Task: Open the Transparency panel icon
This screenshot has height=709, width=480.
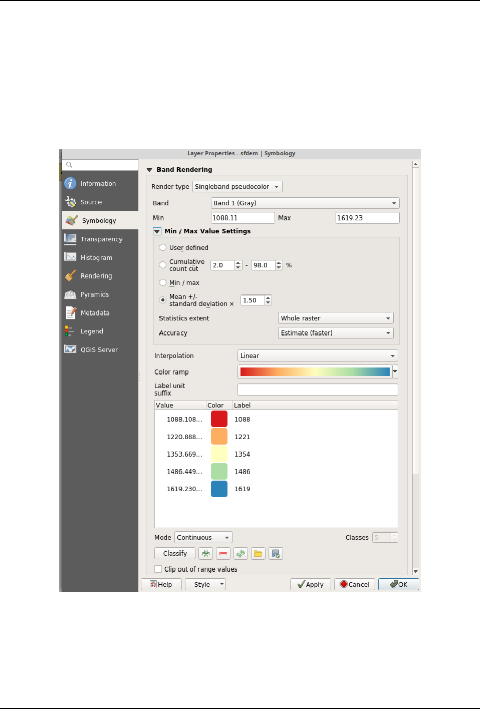Action: tap(70, 239)
